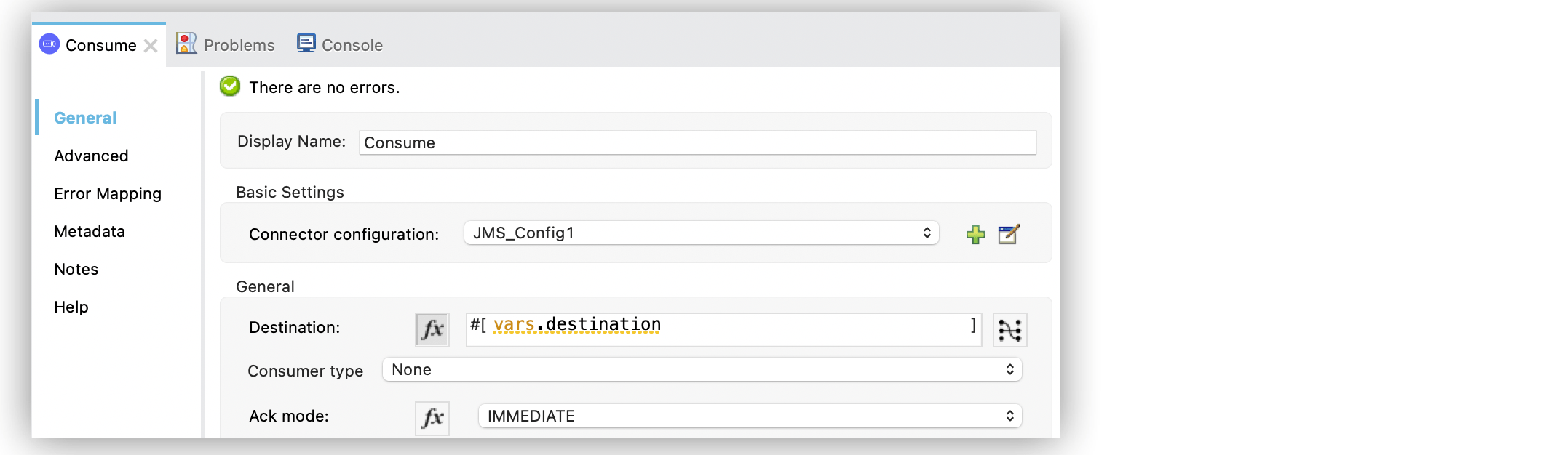This screenshot has height=455, width=1559.
Task: Open the edit connector configuration icon
Action: click(x=1009, y=233)
